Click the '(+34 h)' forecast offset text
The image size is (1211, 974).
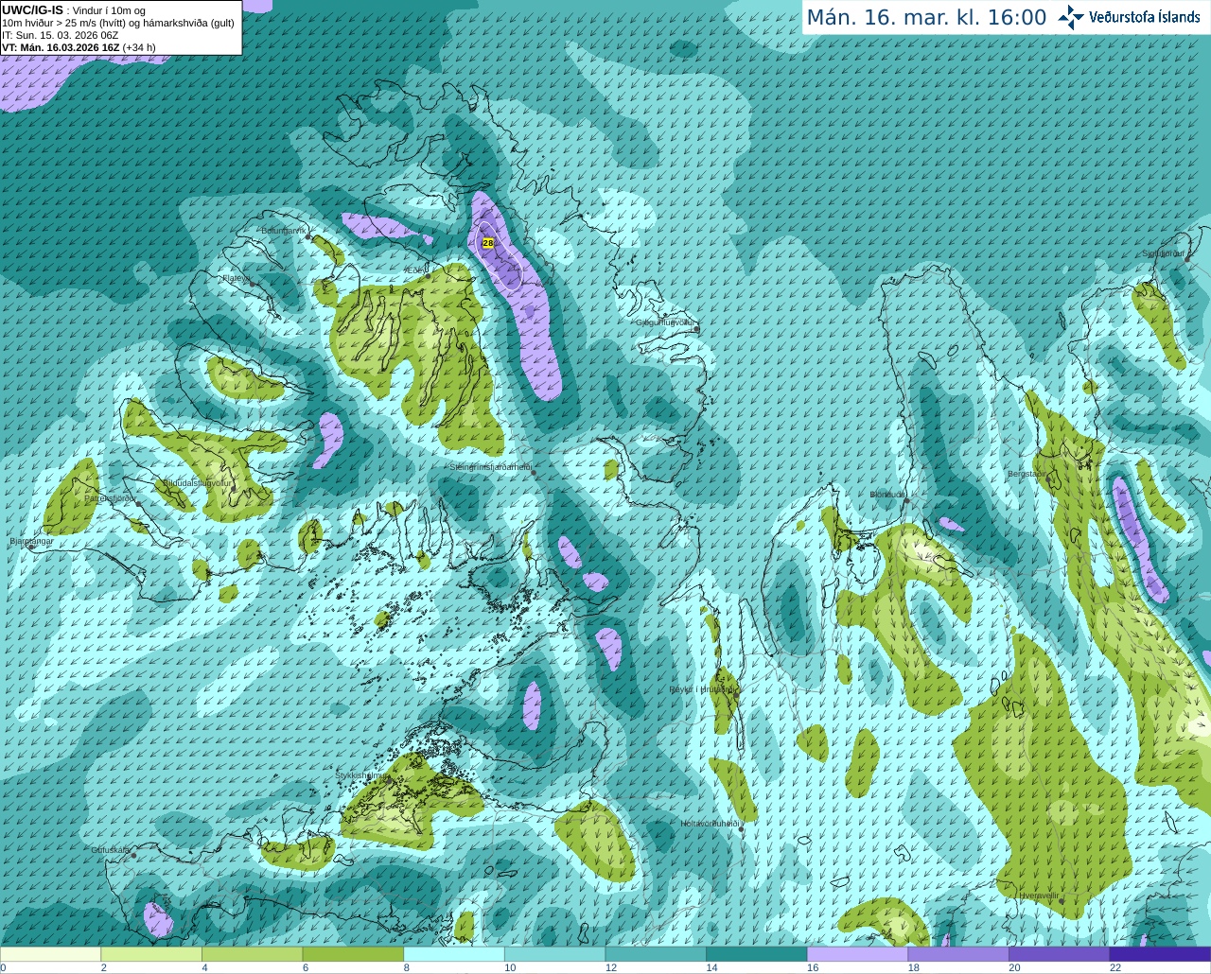tap(139, 47)
